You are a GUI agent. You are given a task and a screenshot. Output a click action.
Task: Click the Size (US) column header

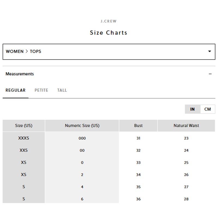24,126
